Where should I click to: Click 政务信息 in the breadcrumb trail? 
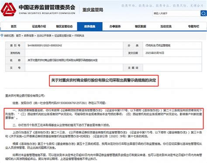(x=29, y=36)
